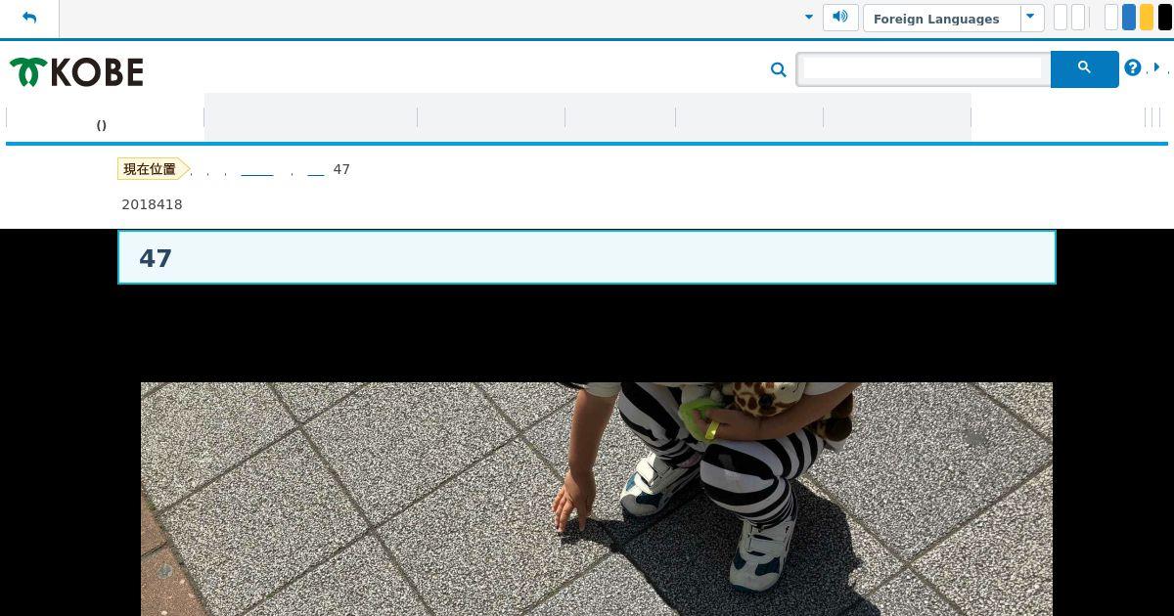1174x616 pixels.
Task: Click the small triangle beside the help icon
Action: 1156,67
